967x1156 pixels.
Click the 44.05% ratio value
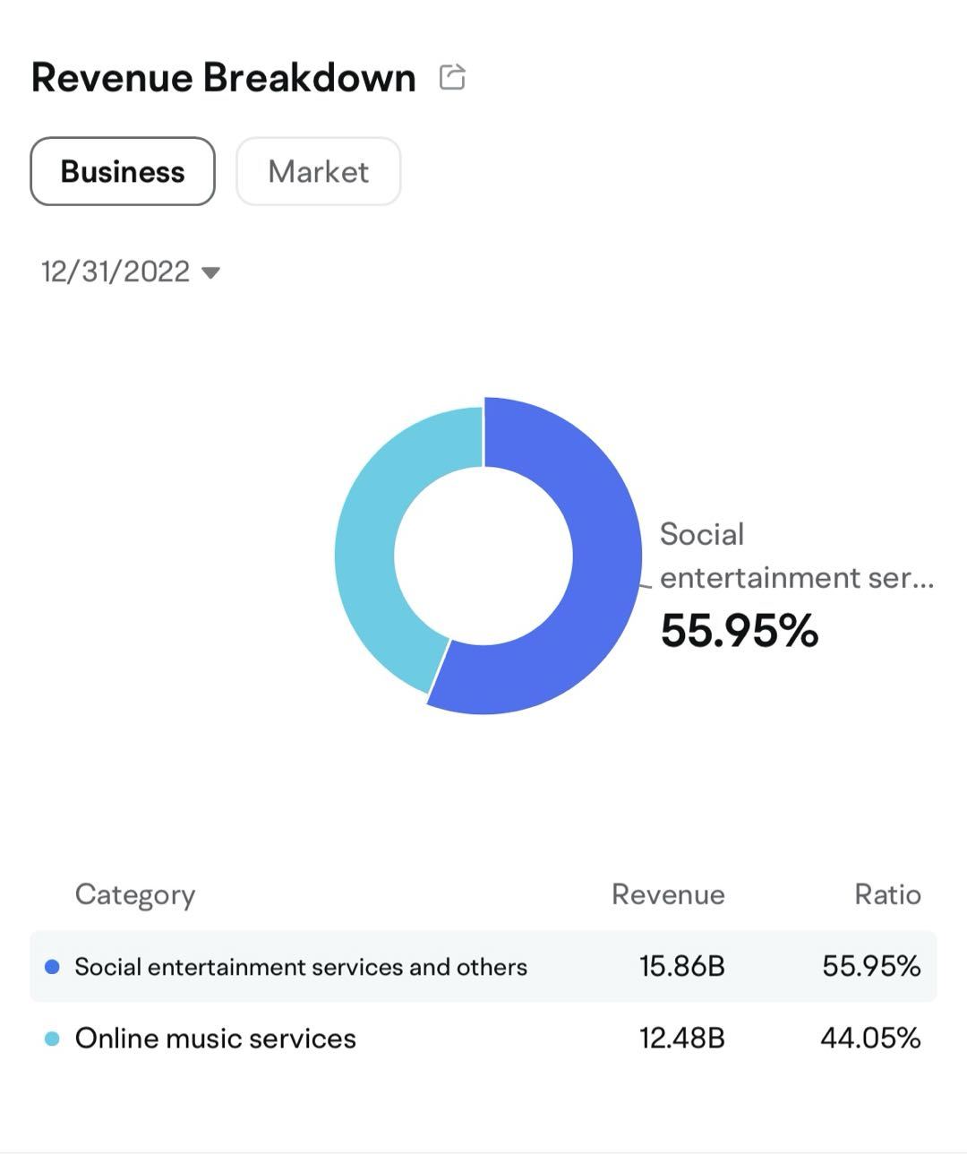[870, 1039]
